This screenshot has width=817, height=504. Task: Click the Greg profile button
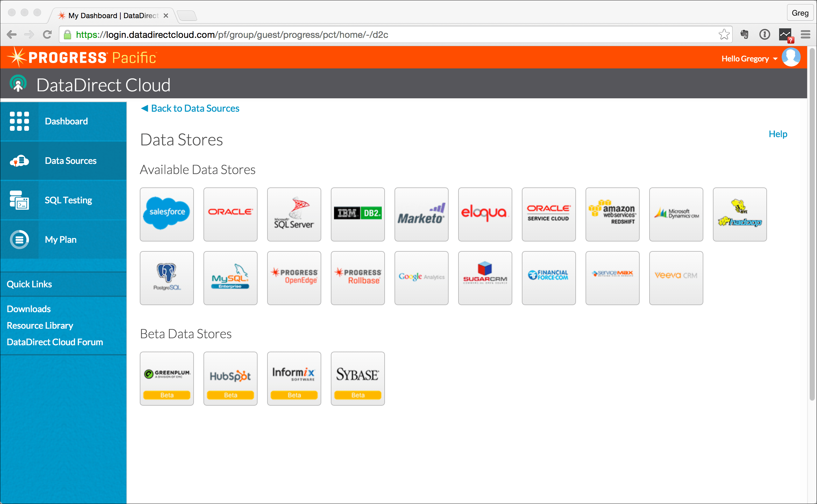(x=800, y=13)
